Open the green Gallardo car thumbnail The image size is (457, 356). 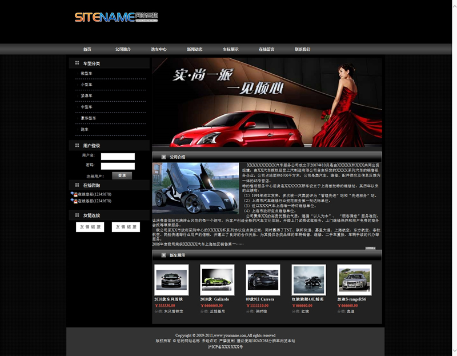[217, 280]
